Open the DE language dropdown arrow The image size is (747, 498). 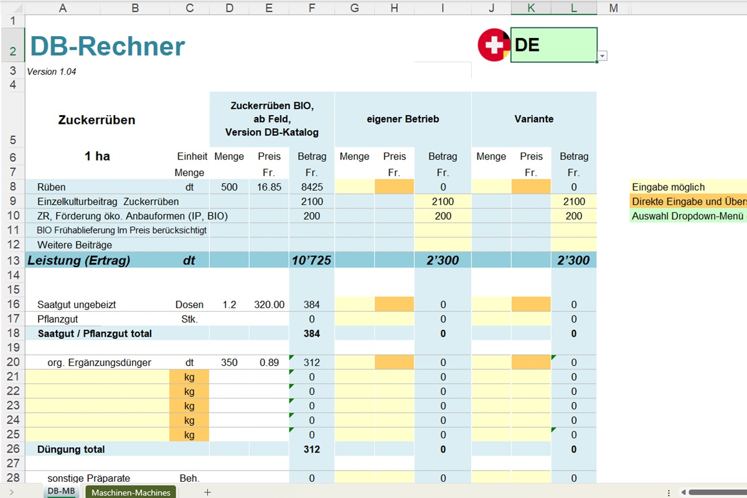click(x=602, y=57)
